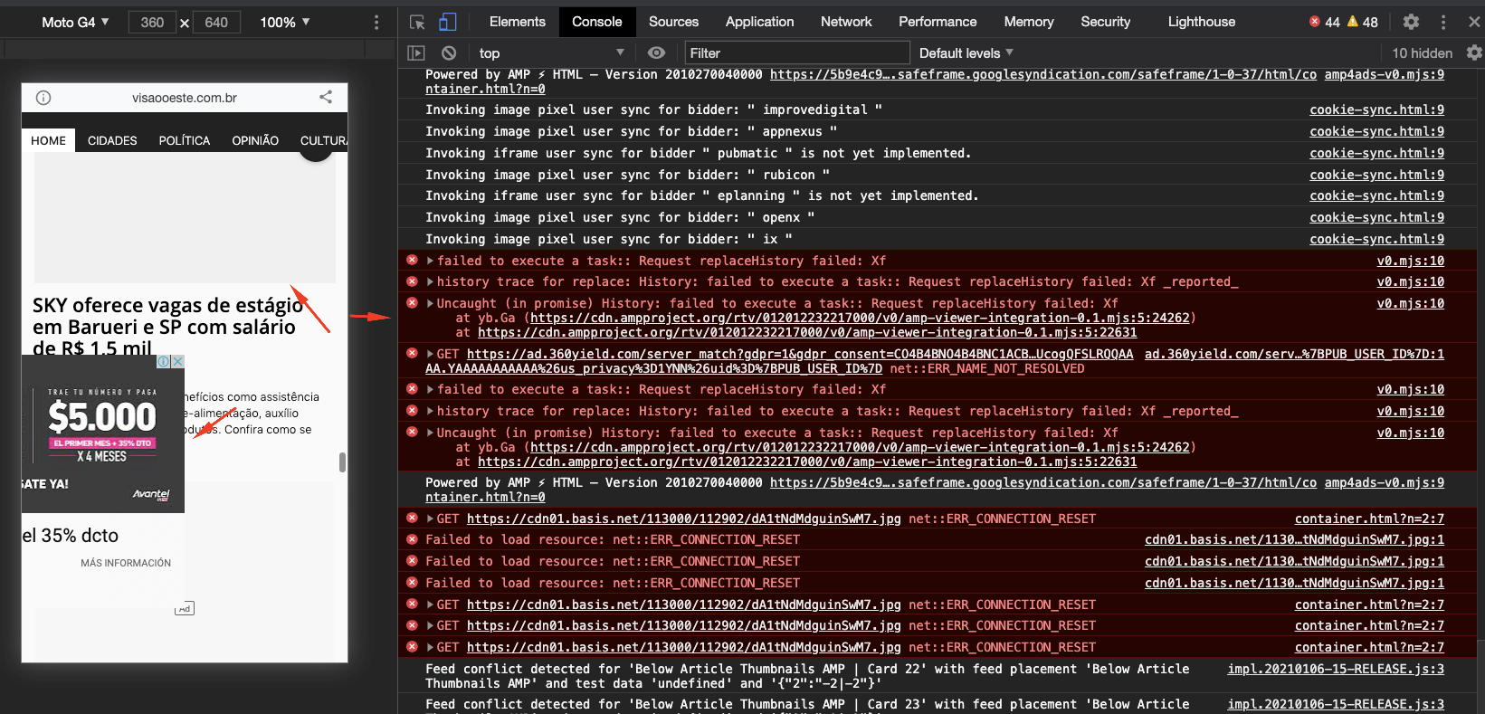Click the 360 width field
The width and height of the screenshot is (1485, 714).
(152, 22)
